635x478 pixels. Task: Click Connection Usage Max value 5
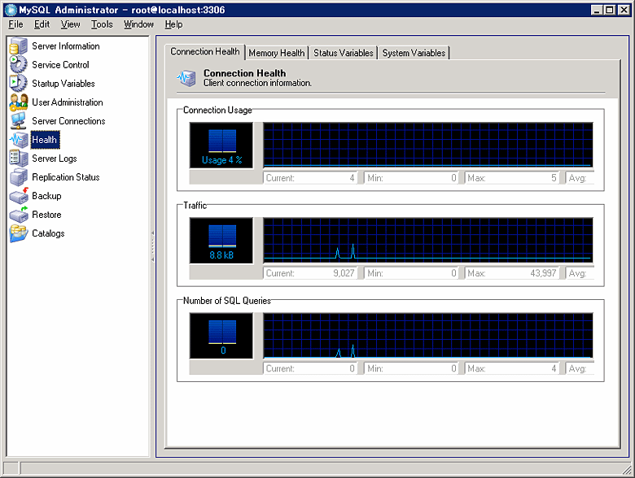[512, 178]
